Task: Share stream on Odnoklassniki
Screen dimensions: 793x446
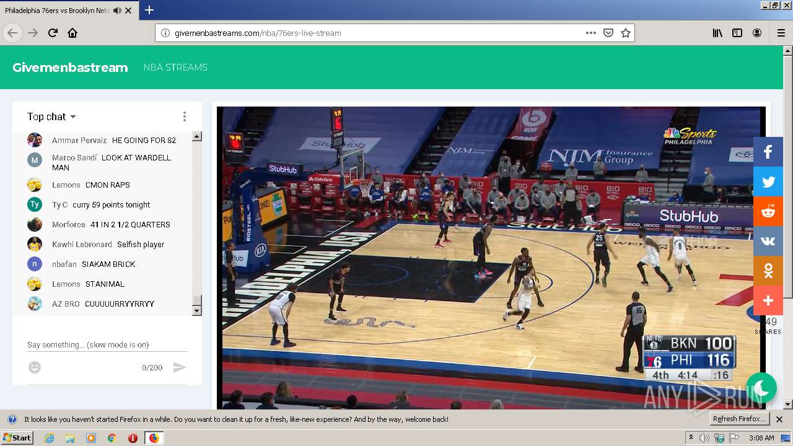Action: click(768, 271)
